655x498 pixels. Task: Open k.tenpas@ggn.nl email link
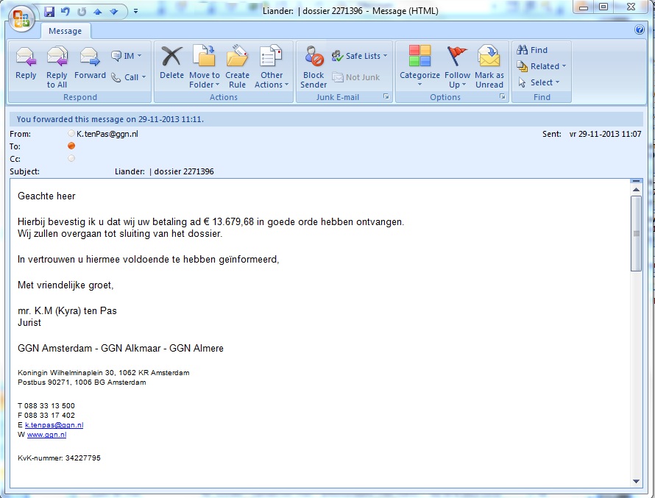pyautogui.click(x=54, y=425)
